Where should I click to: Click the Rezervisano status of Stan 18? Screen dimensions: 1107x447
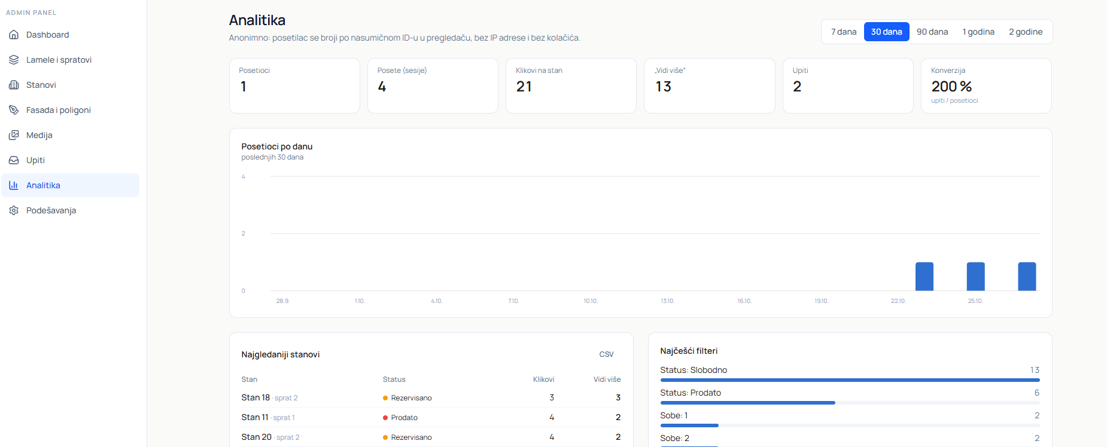click(407, 398)
